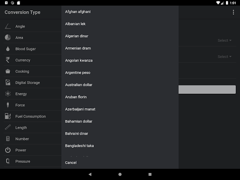Choose Angolan kwanza currency

coord(120,60)
